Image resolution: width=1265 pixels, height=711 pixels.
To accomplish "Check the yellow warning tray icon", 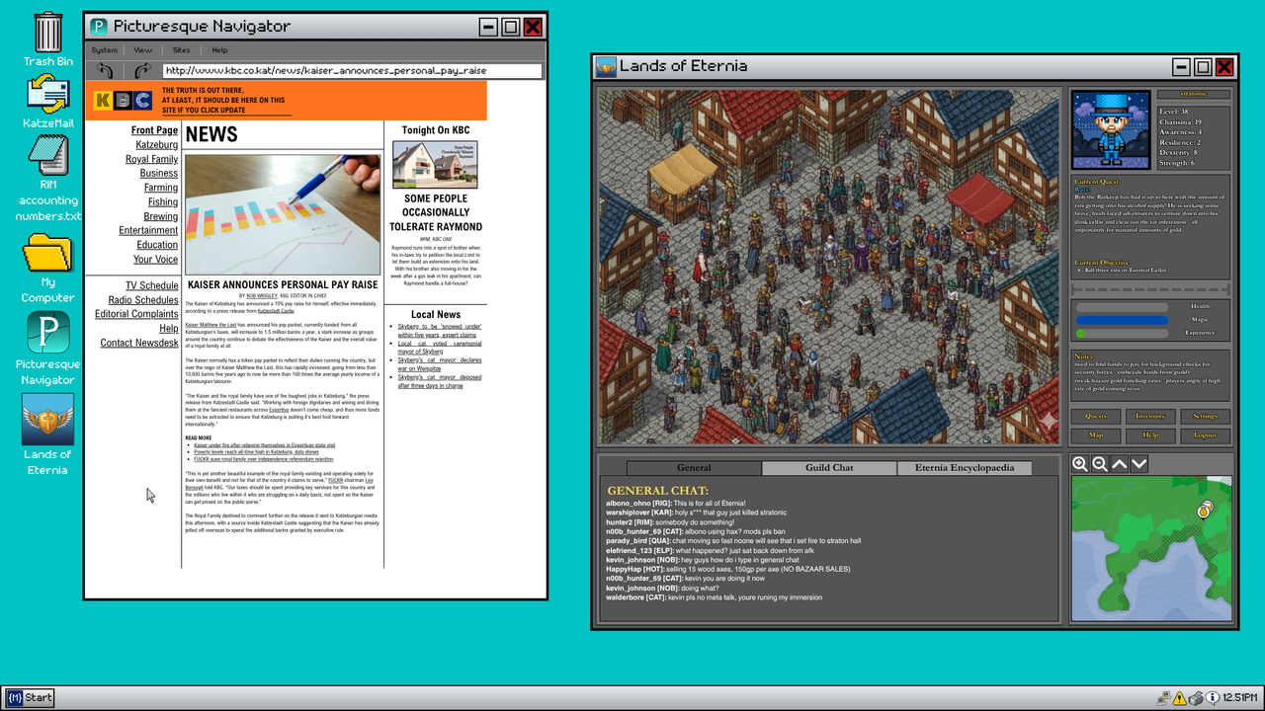I will [1179, 698].
